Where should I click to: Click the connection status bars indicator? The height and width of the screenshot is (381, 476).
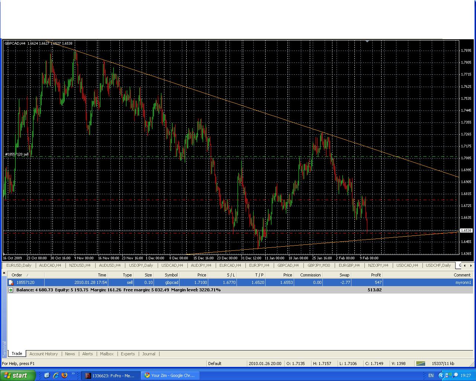click(x=420, y=364)
